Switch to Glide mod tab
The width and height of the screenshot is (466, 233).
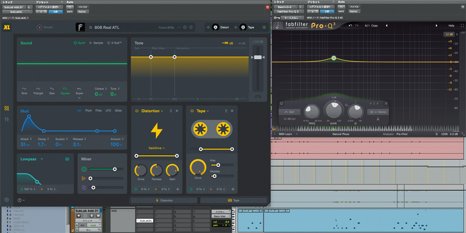point(118,111)
